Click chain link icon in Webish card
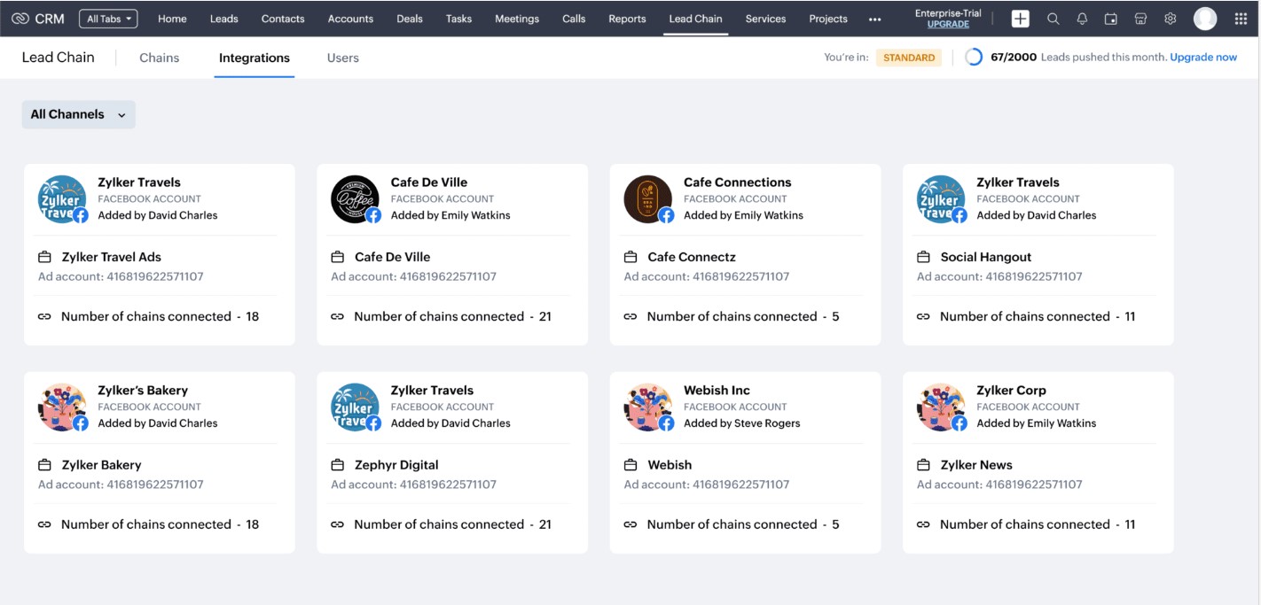The width and height of the screenshot is (1261, 605). point(630,524)
